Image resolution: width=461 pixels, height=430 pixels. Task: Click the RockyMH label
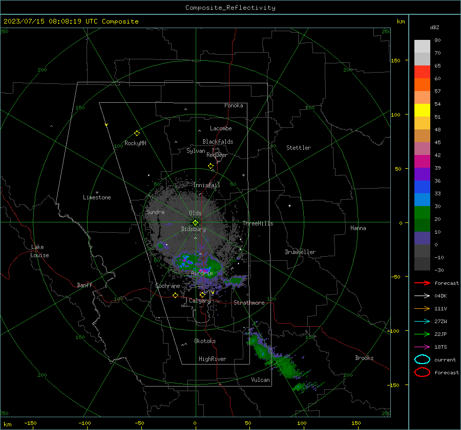point(135,143)
